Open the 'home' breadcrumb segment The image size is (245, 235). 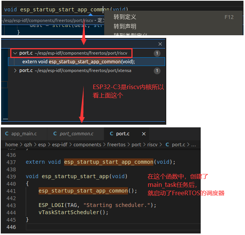pos(12,145)
